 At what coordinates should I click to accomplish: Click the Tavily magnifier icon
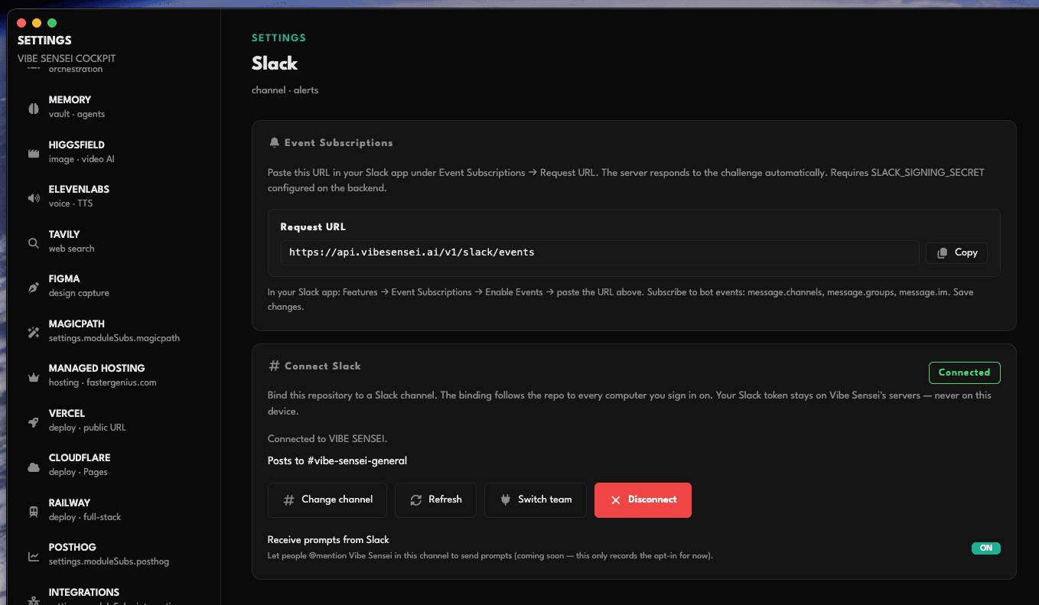click(34, 243)
